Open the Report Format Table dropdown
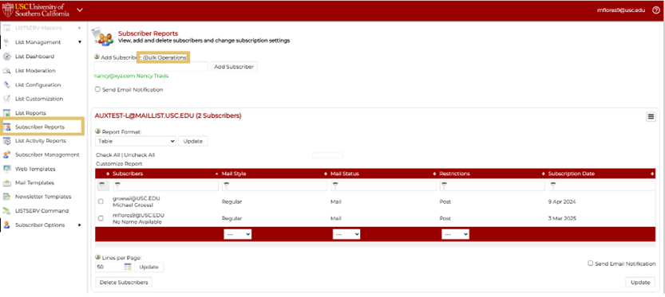665x297 pixels. 135,141
